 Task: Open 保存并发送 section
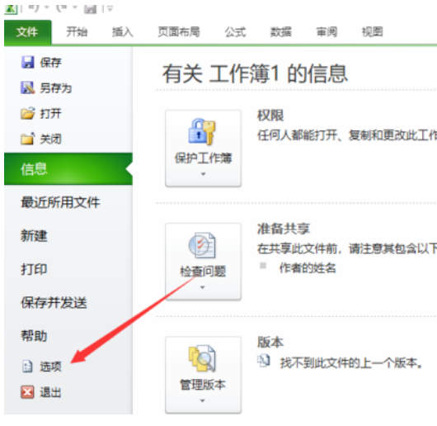click(54, 303)
